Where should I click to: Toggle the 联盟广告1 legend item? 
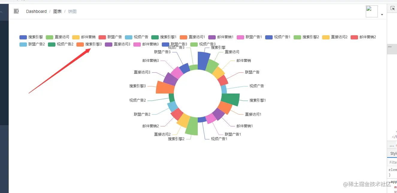click(249, 37)
